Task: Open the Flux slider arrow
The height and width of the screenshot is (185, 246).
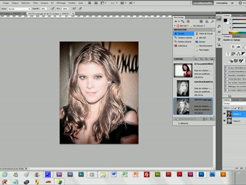Action: pos(69,9)
